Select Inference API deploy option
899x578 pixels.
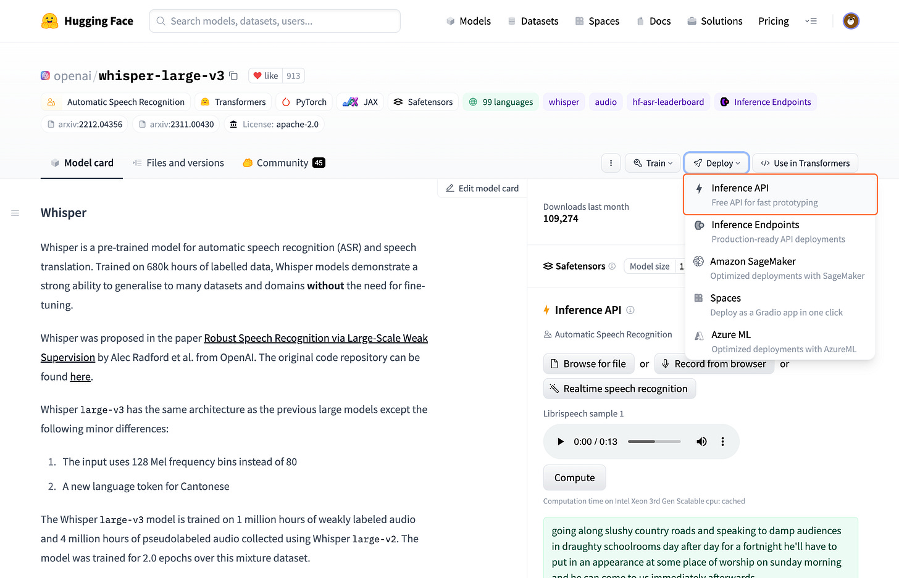click(780, 194)
